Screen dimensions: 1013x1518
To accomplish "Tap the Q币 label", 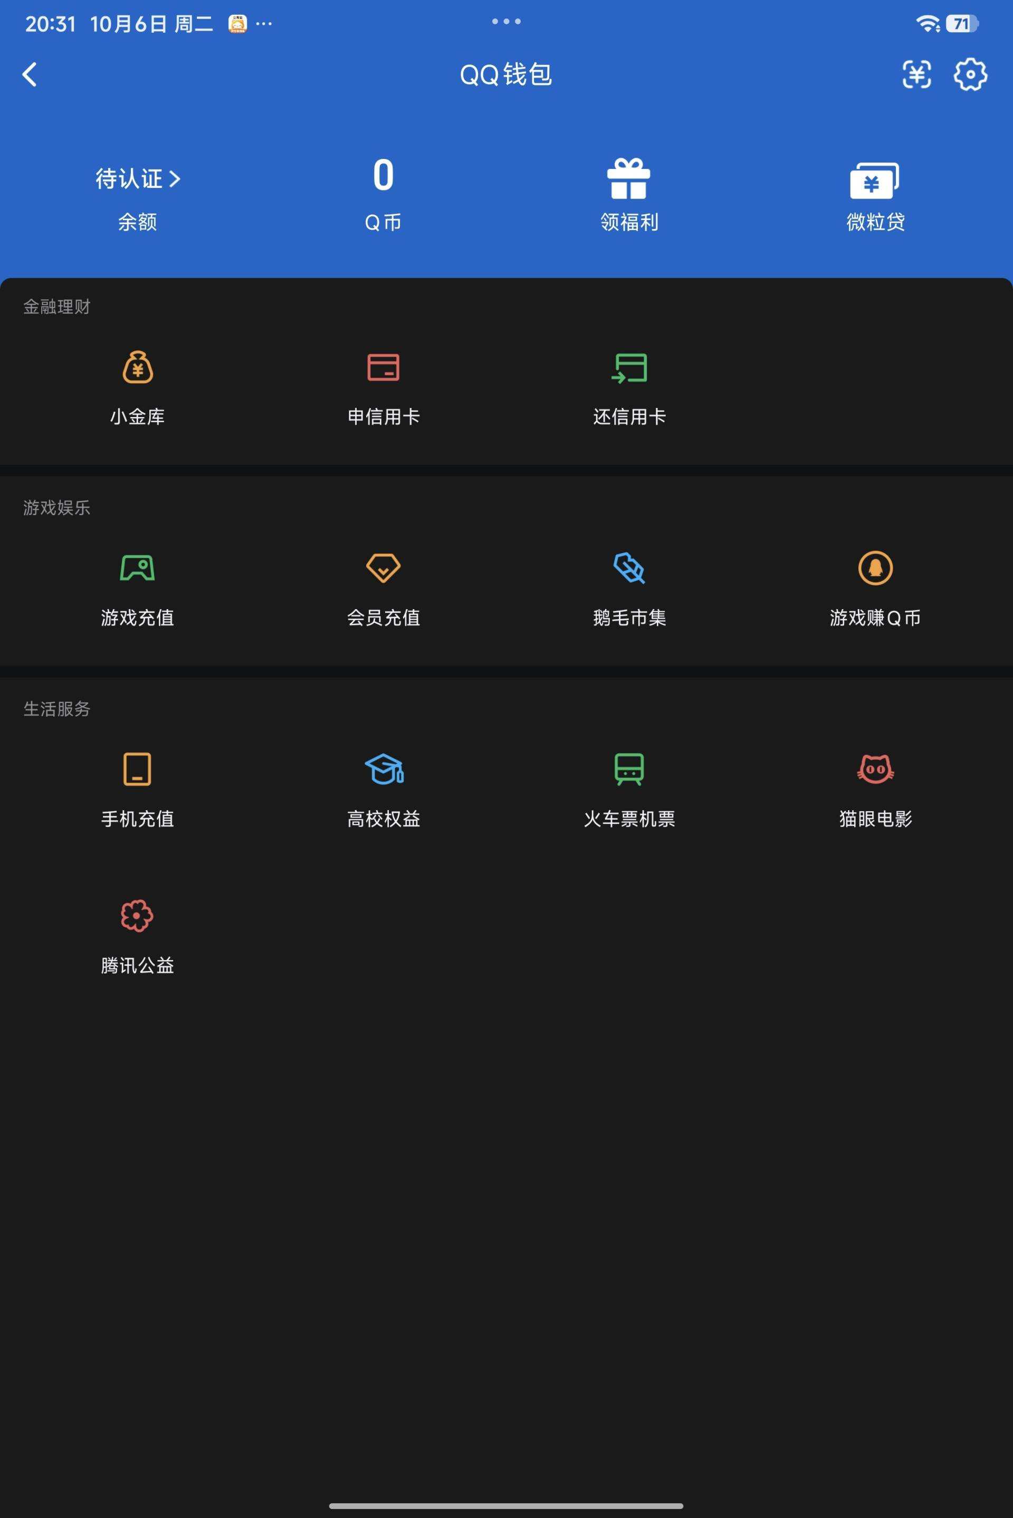I will coord(383,222).
